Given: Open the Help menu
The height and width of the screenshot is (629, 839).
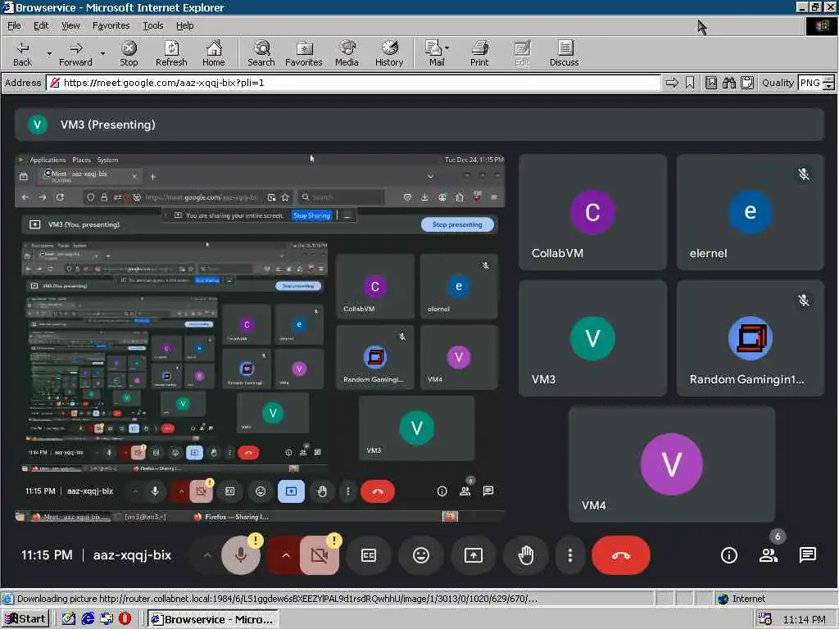Looking at the screenshot, I should (184, 25).
